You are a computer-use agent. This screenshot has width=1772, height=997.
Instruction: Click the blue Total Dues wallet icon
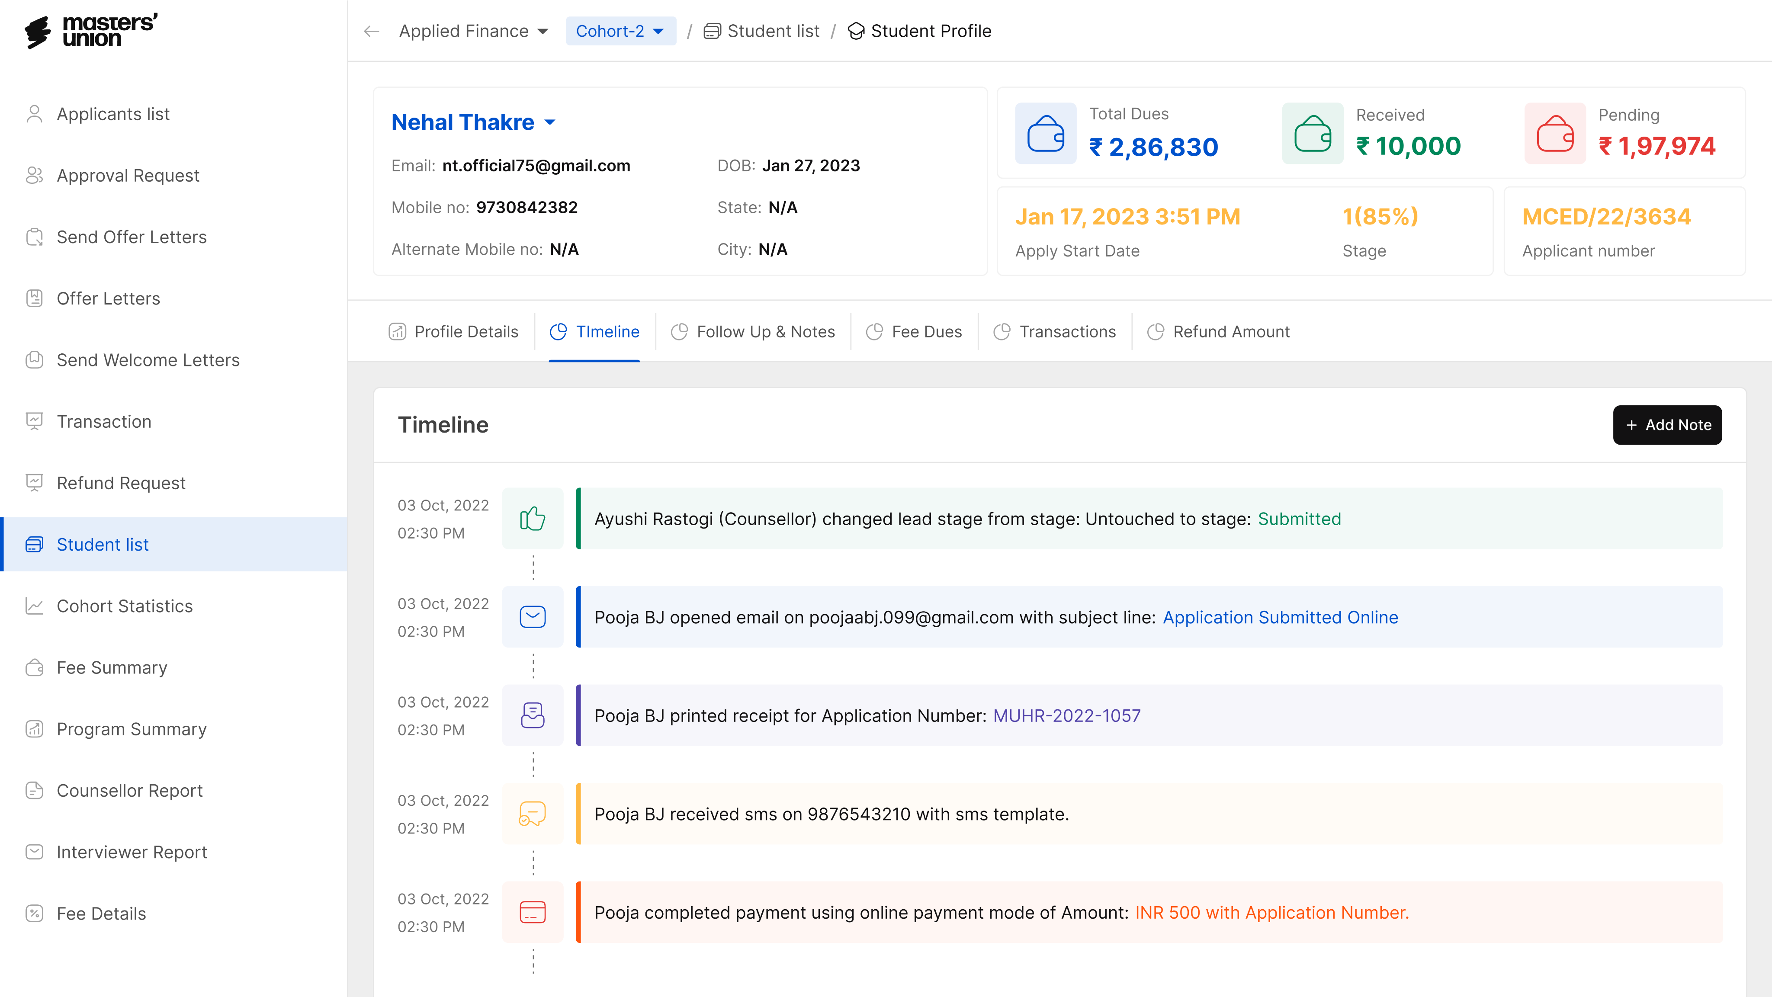(x=1046, y=133)
